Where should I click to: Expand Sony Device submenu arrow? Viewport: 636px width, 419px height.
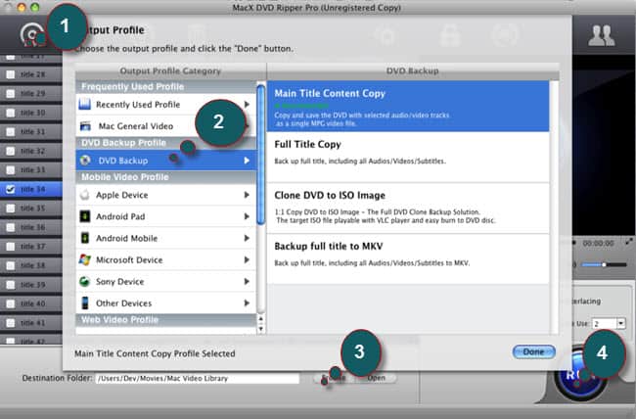[x=247, y=281]
